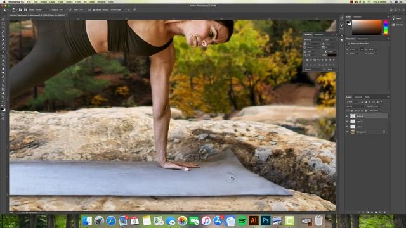The image size is (406, 228).
Task: Select the Hand tool
Action: [x=3, y=93]
